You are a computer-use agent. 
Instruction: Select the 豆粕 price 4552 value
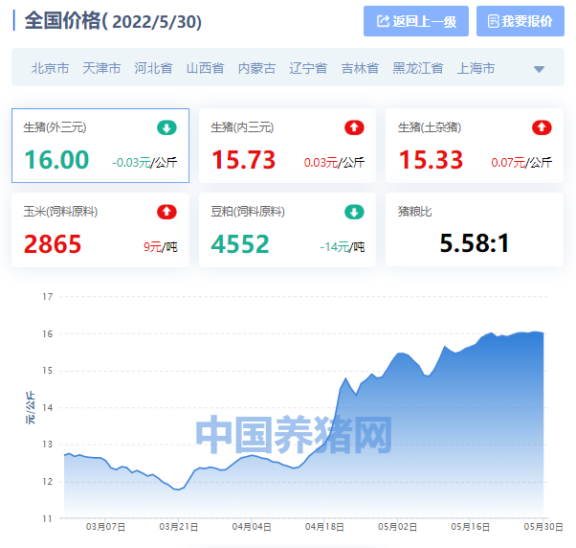pos(239,243)
